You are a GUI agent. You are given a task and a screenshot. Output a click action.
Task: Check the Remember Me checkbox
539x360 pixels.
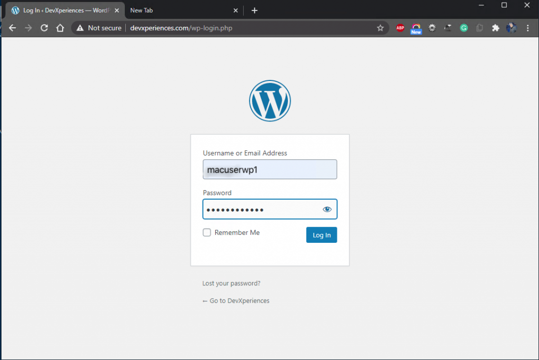click(x=206, y=232)
